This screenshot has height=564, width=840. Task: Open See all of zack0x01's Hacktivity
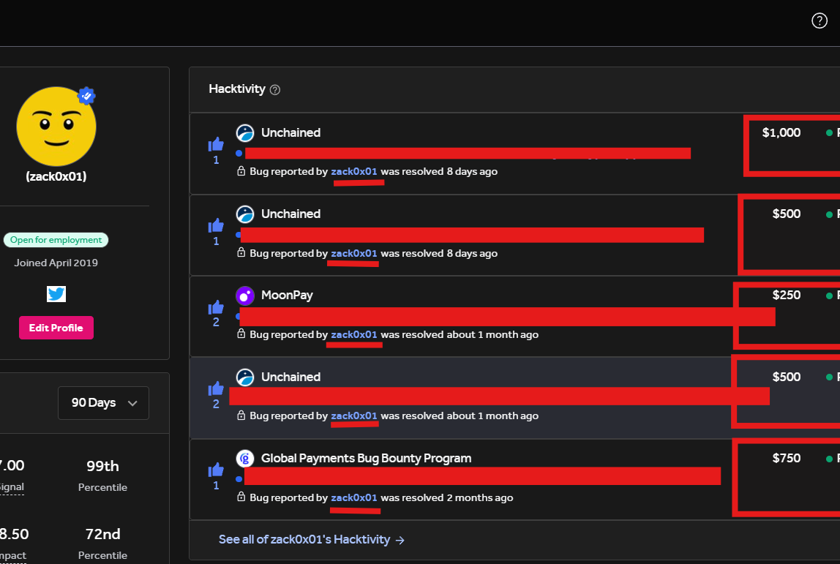click(311, 539)
